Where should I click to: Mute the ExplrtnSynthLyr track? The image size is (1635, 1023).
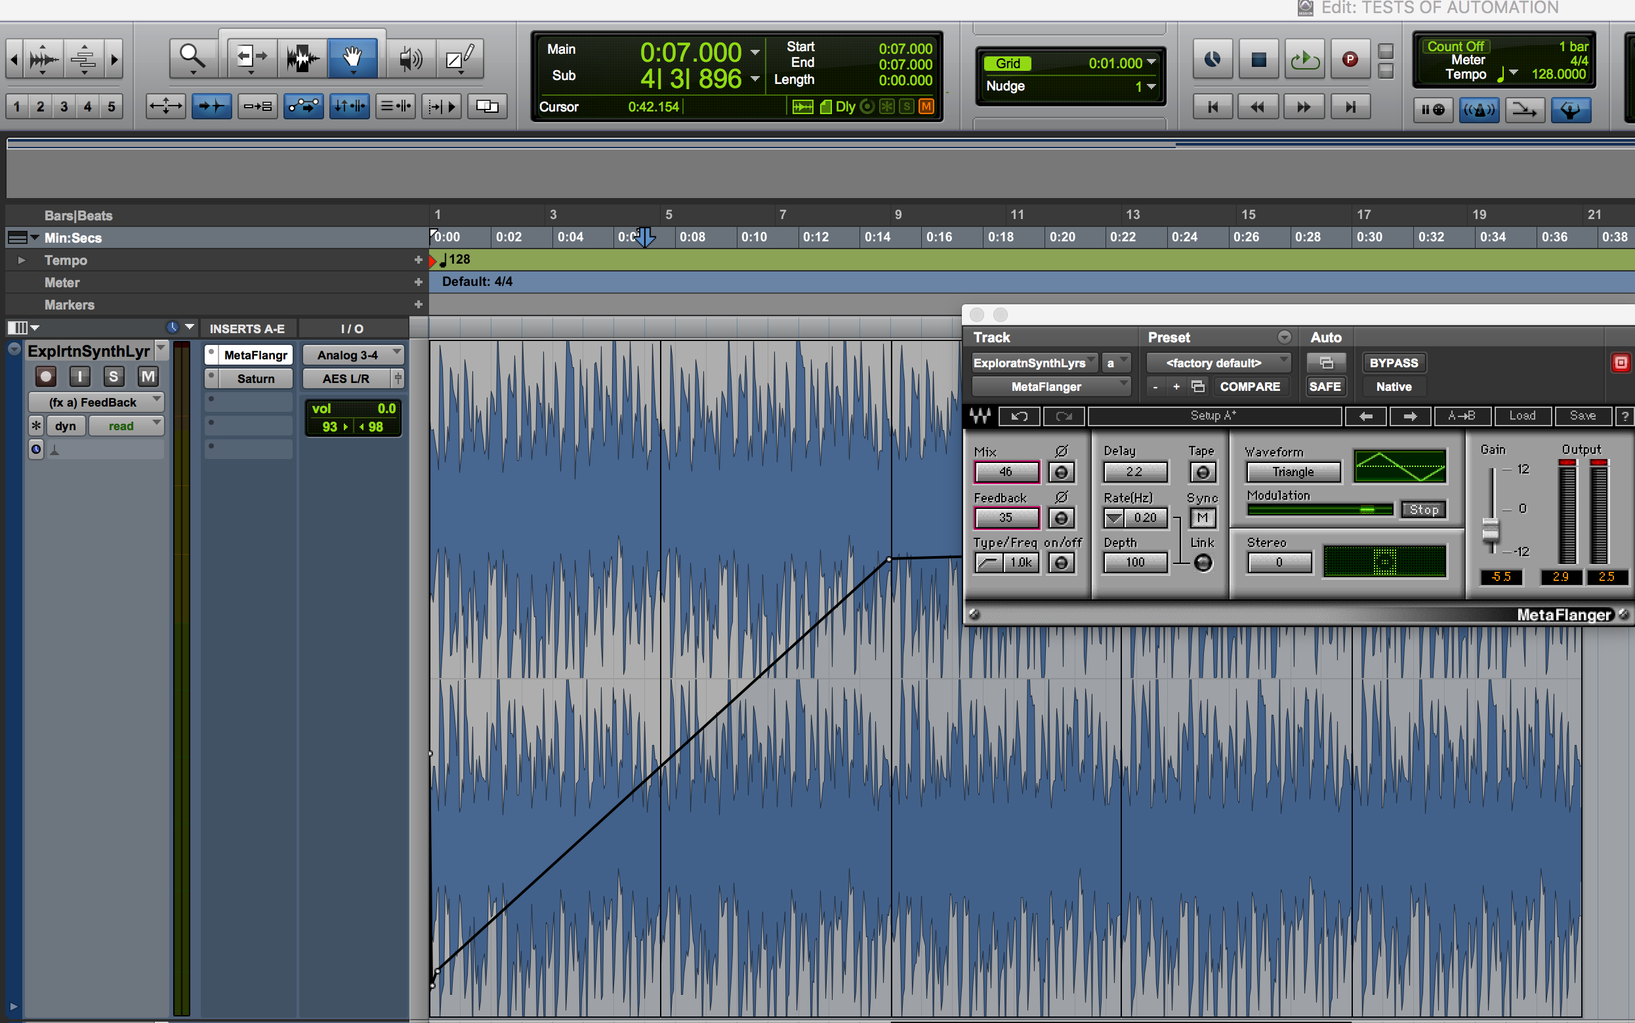148,376
